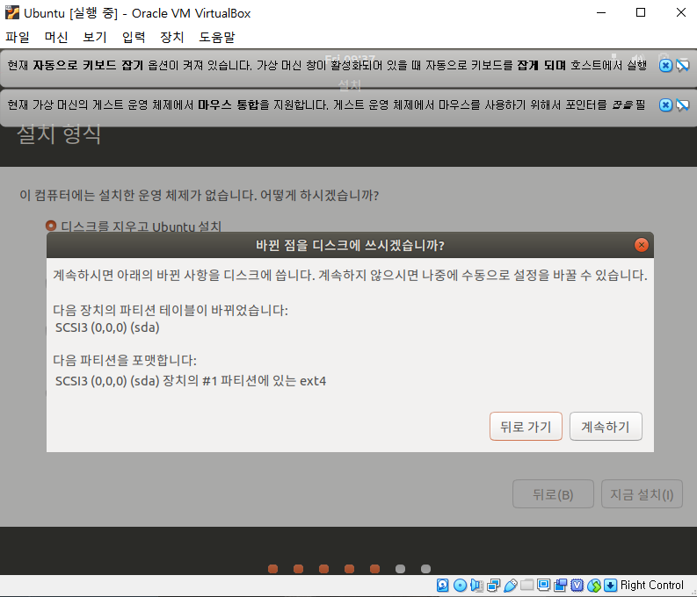Click the Right Control host key label
The height and width of the screenshot is (597, 697).
651,586
